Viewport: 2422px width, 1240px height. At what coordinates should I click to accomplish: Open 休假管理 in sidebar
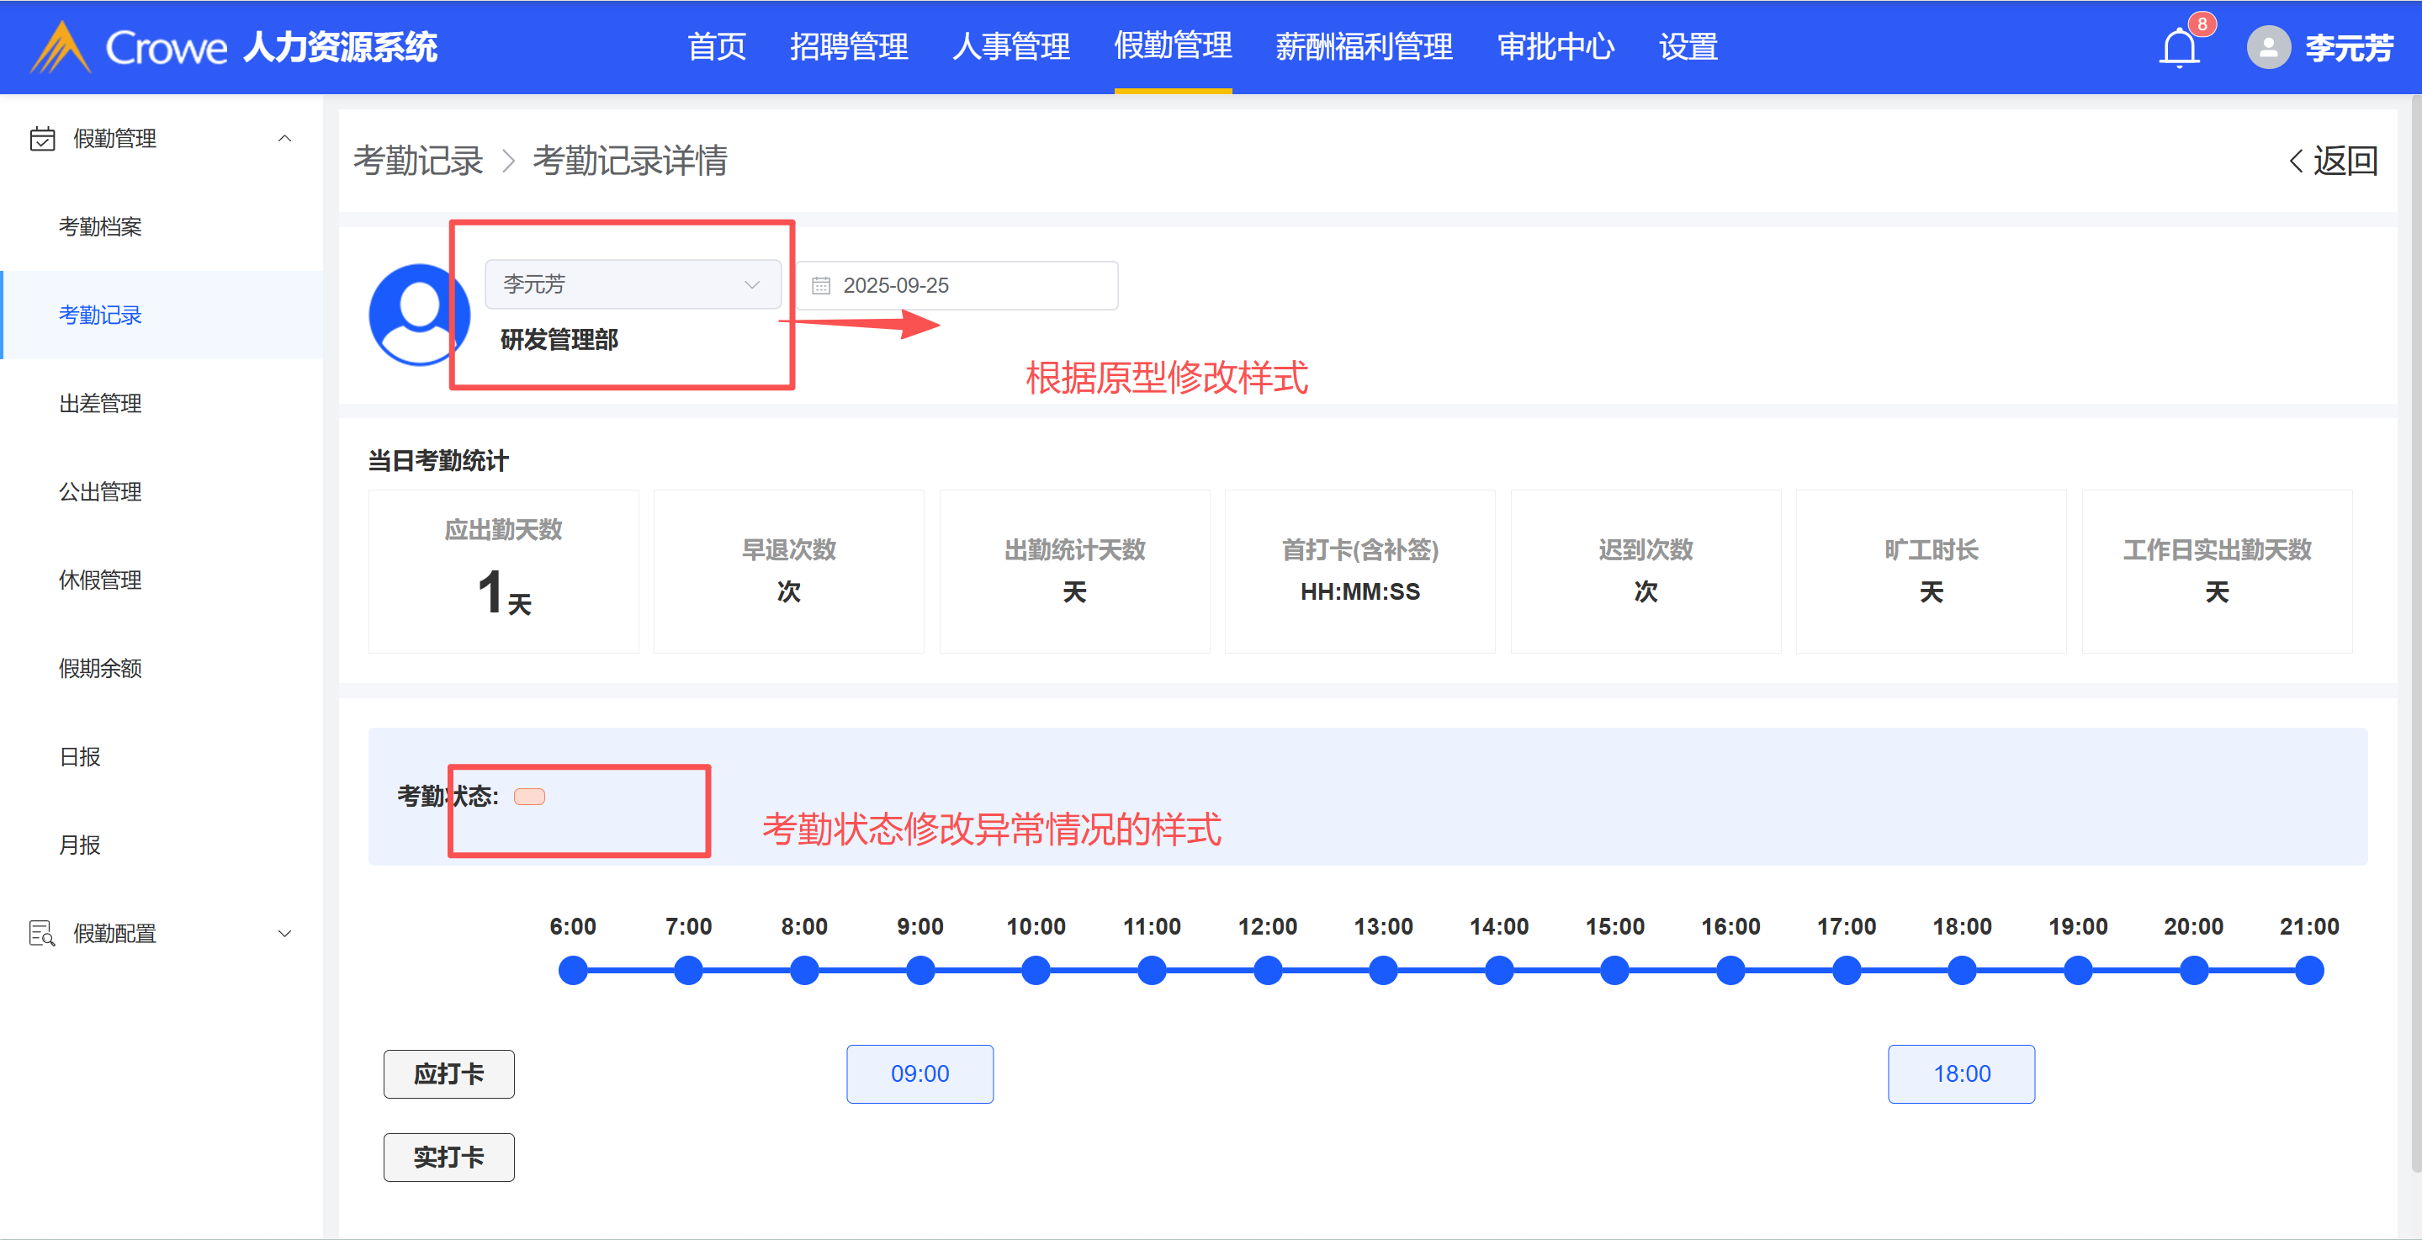coord(99,580)
